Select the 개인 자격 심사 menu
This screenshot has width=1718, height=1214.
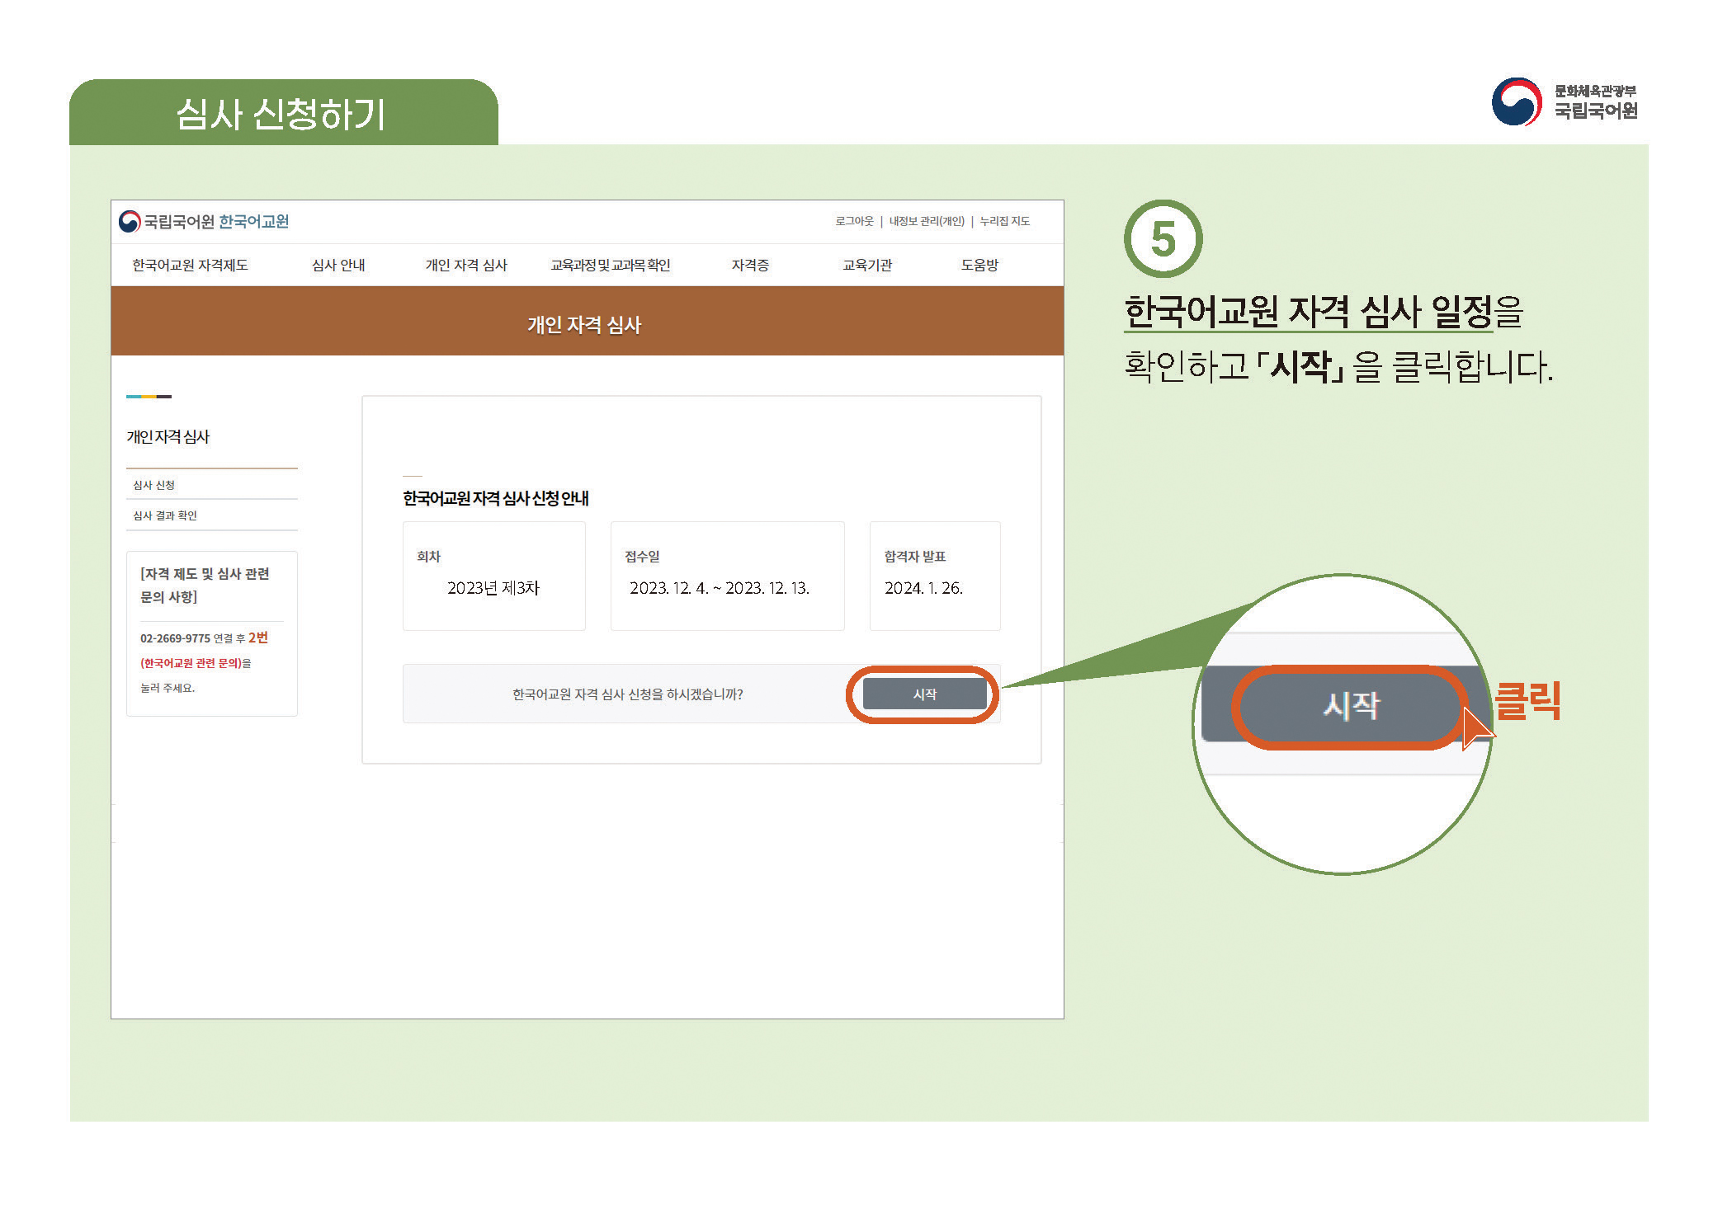(x=465, y=265)
